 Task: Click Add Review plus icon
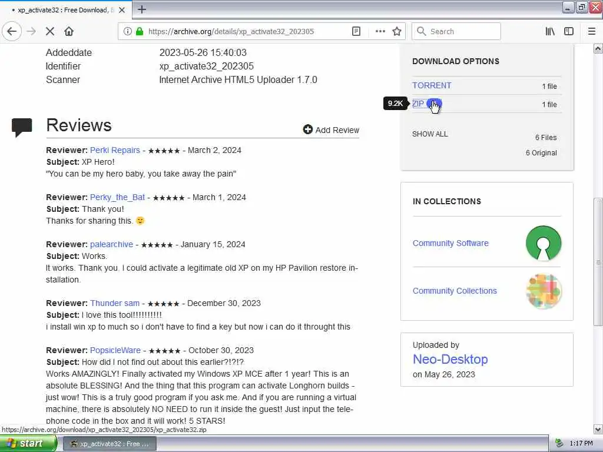coord(307,129)
